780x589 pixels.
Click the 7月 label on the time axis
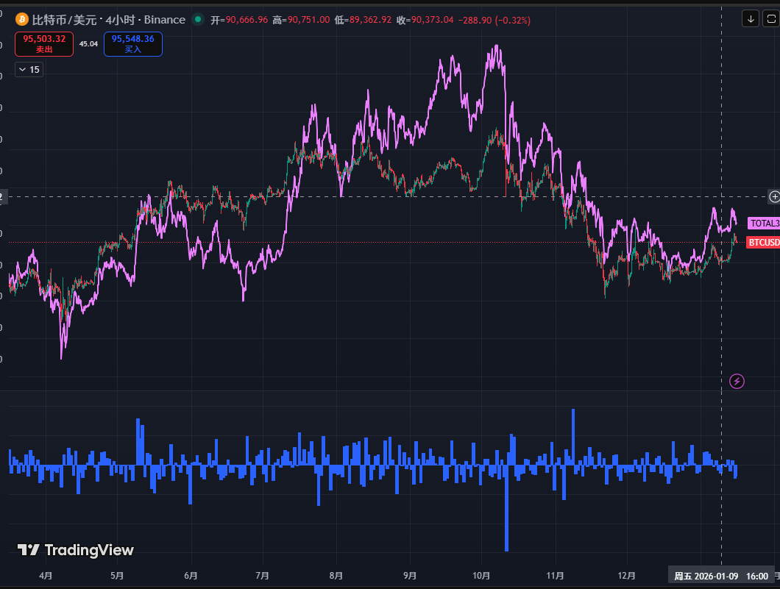coord(263,576)
